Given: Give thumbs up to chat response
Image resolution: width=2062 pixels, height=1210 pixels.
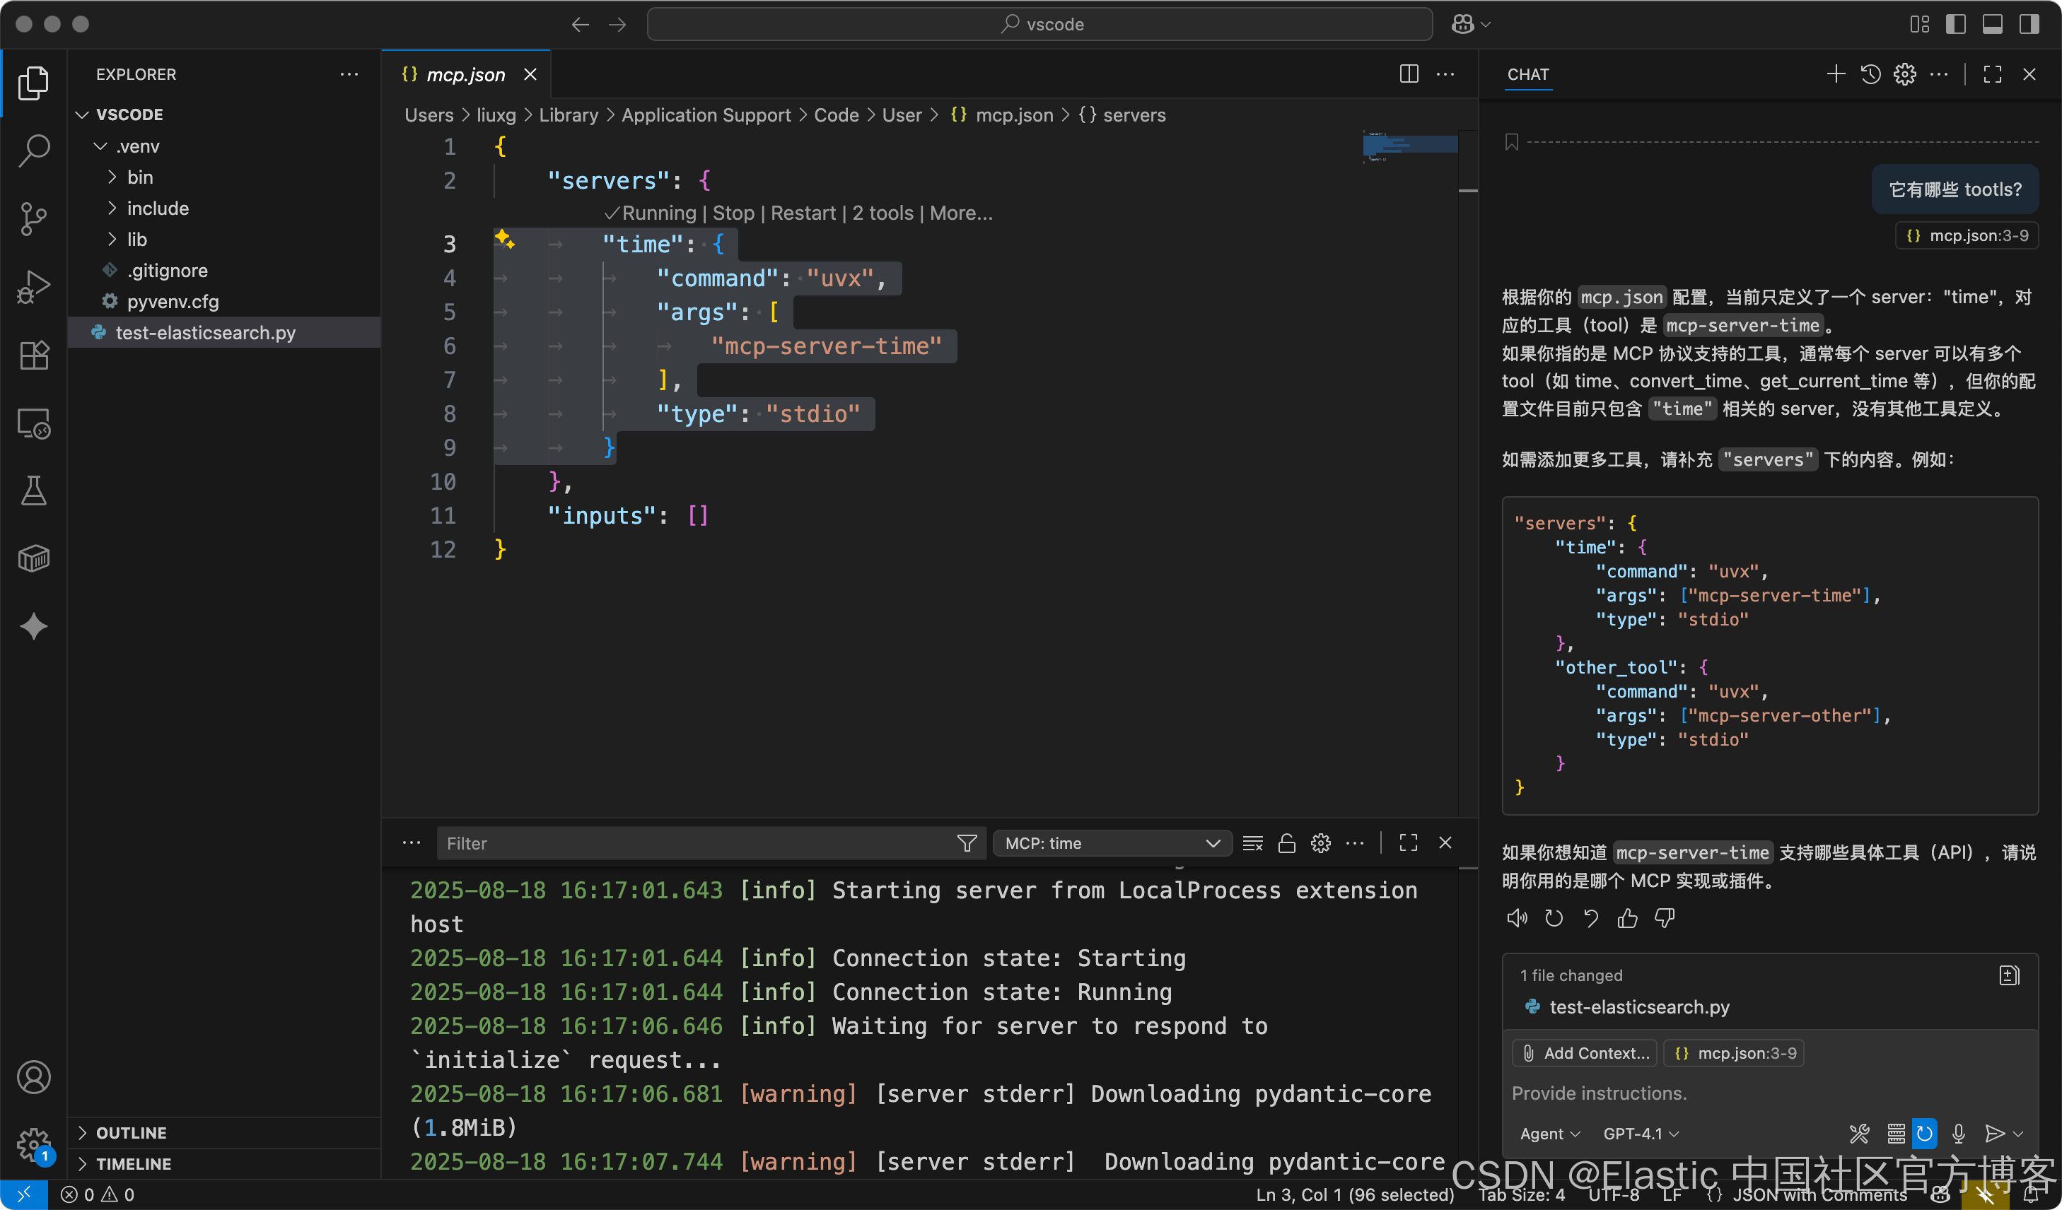Looking at the screenshot, I should 1628,918.
